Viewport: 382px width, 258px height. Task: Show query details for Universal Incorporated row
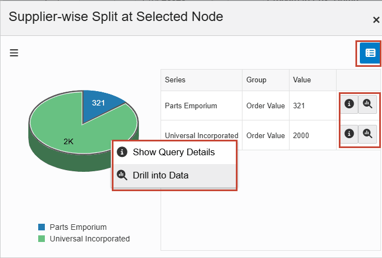[x=349, y=133]
